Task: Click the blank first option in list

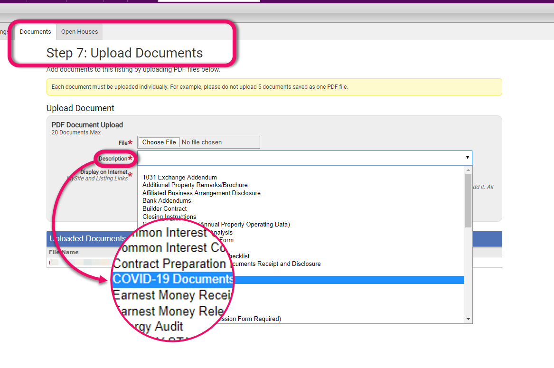Action: [299, 170]
